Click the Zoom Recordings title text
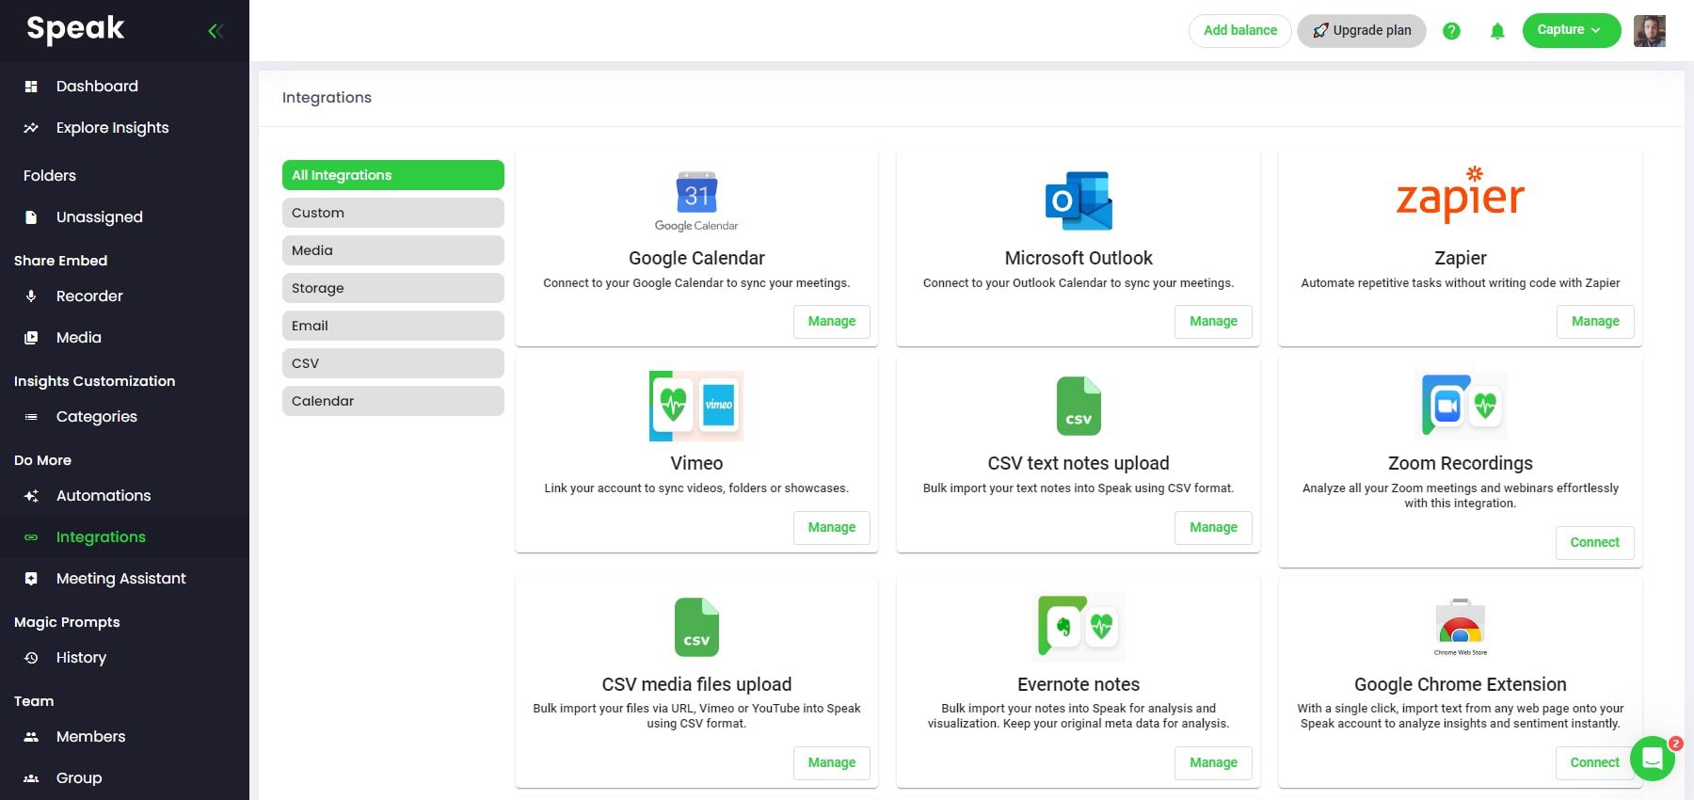The image size is (1694, 800). (x=1461, y=463)
